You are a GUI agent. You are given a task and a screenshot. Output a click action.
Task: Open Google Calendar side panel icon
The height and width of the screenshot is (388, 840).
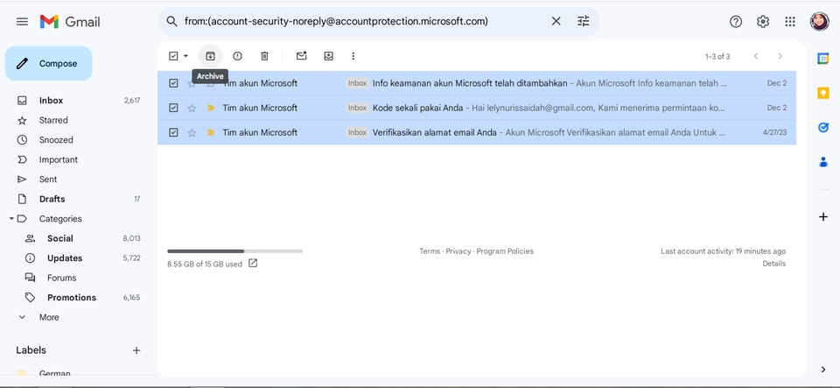pyautogui.click(x=823, y=59)
